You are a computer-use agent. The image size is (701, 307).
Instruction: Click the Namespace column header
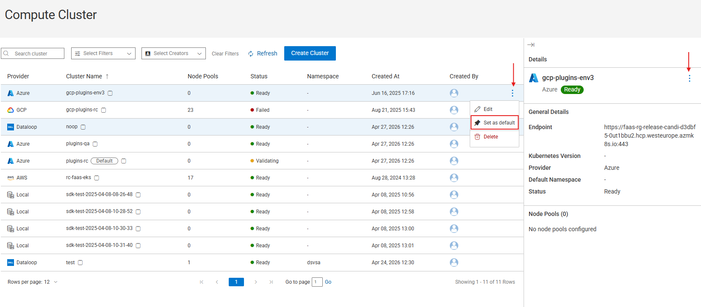click(323, 76)
